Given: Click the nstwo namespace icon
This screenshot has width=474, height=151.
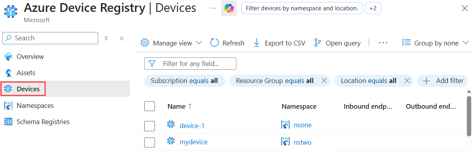Looking at the screenshot, I should click(x=286, y=141).
